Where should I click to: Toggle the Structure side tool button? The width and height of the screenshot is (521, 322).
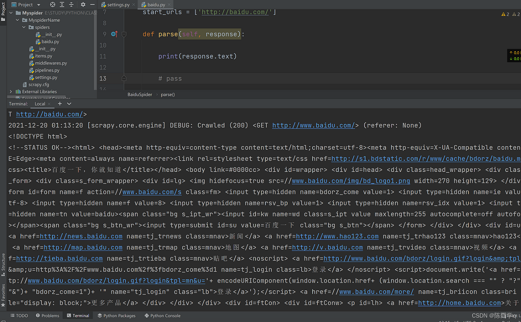(x=3, y=265)
